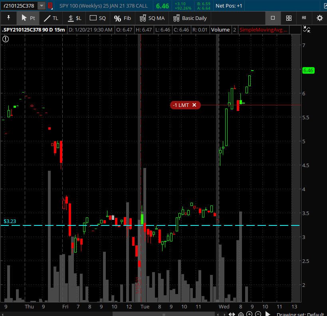Click the top-right window icon

tap(325, 6)
